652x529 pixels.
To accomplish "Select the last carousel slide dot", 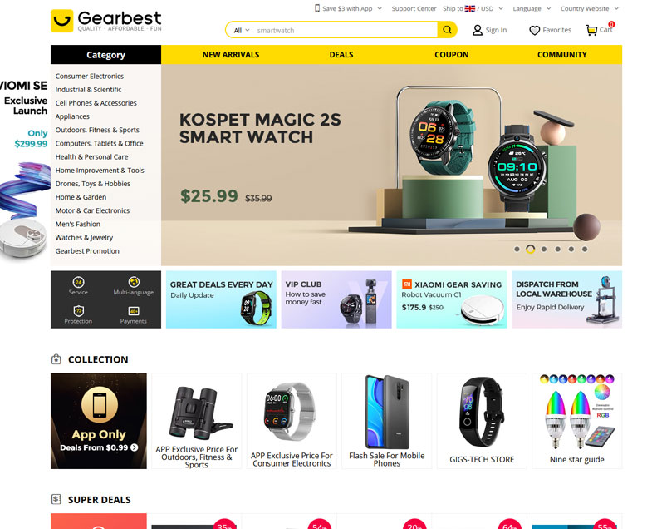I will pyautogui.click(x=585, y=249).
